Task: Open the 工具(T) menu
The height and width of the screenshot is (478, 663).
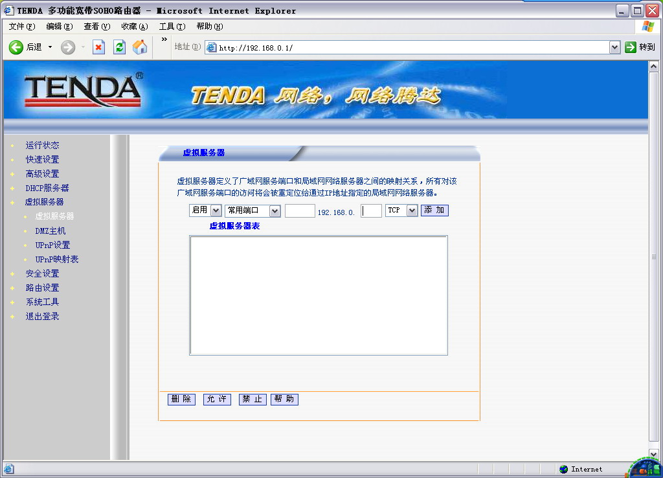Action: [x=172, y=26]
